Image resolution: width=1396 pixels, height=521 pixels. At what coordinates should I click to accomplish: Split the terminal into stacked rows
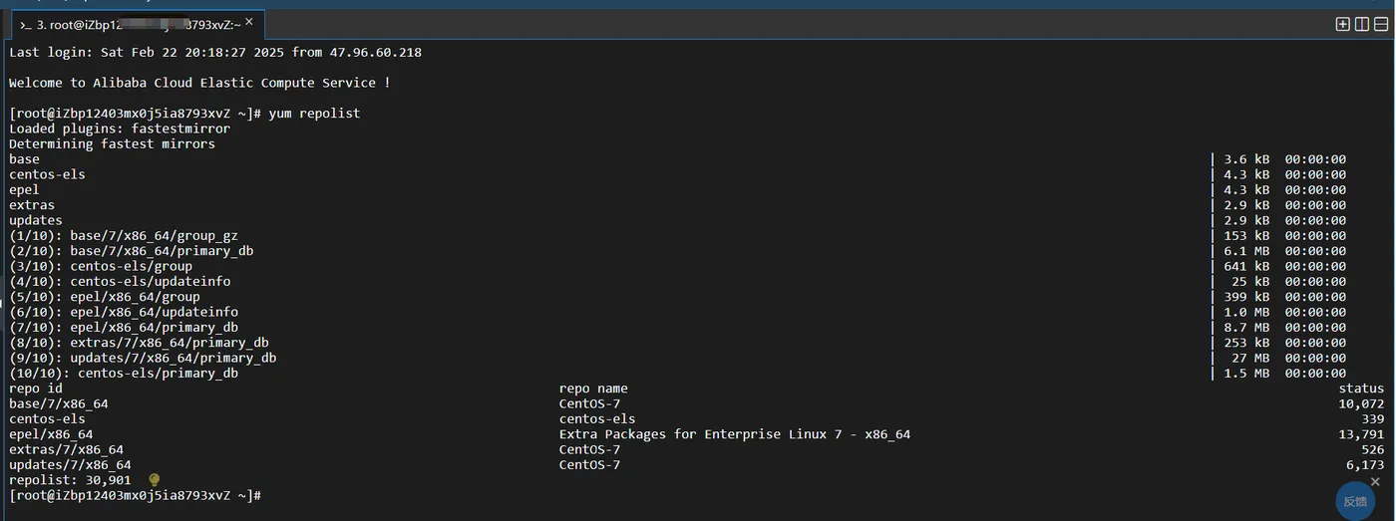pyautogui.click(x=1381, y=25)
